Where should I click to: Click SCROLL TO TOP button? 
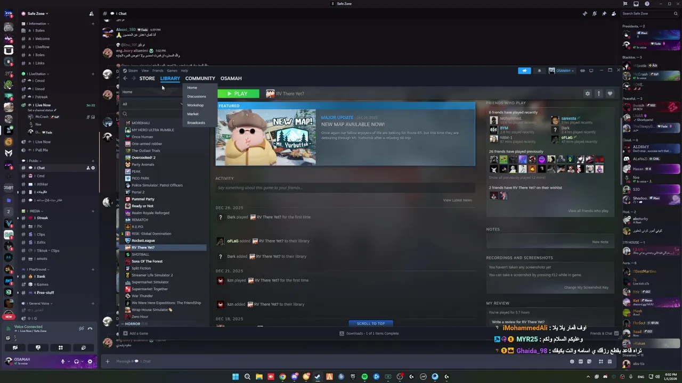[371, 323]
